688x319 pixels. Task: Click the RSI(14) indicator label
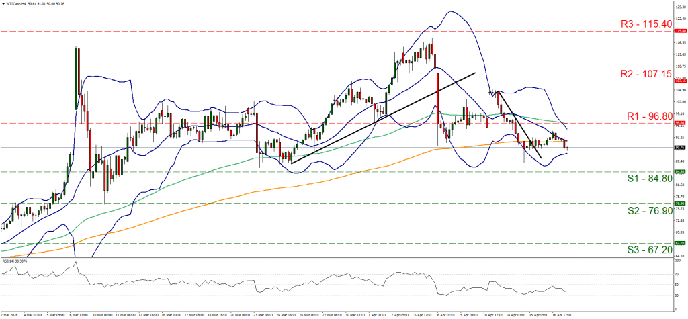(15, 259)
